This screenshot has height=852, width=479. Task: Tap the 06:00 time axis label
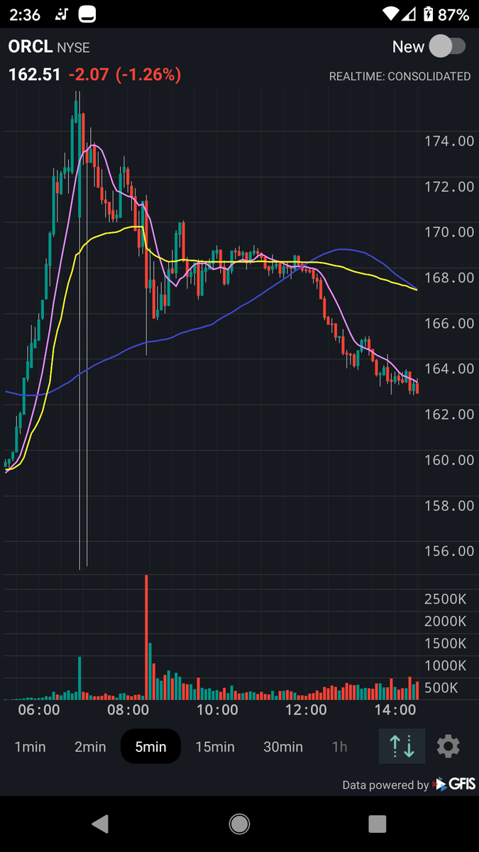(x=39, y=709)
